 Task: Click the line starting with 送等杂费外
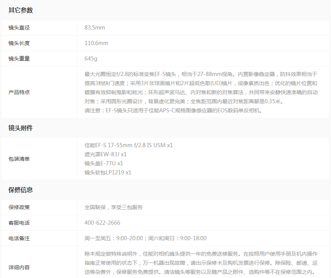click(x=200, y=272)
